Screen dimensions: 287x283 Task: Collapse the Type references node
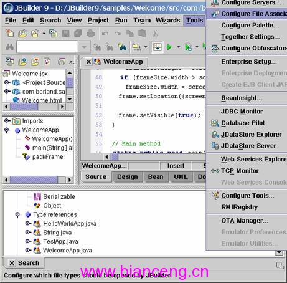[17, 215]
